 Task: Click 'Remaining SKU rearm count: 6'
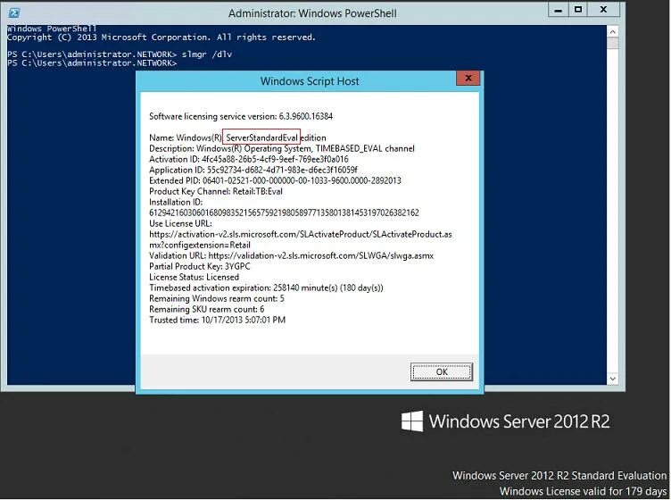(207, 309)
